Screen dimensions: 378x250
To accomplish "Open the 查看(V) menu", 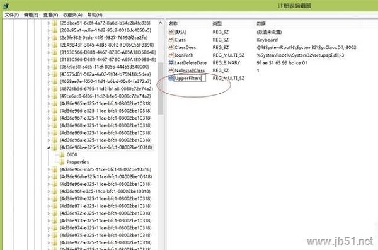I will pyautogui.click(x=50, y=15).
